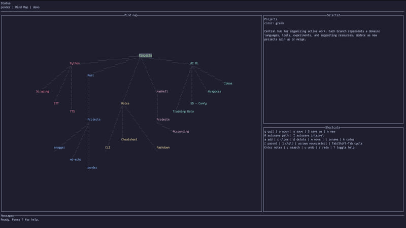Select the blue Projects node under Rust
Viewport: 406px width, 228px height.
tap(94, 120)
